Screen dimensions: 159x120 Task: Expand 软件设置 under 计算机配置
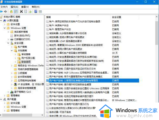tap(5, 24)
